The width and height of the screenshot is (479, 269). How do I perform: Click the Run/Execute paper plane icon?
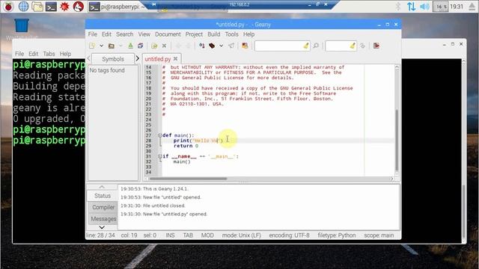[x=231, y=46]
